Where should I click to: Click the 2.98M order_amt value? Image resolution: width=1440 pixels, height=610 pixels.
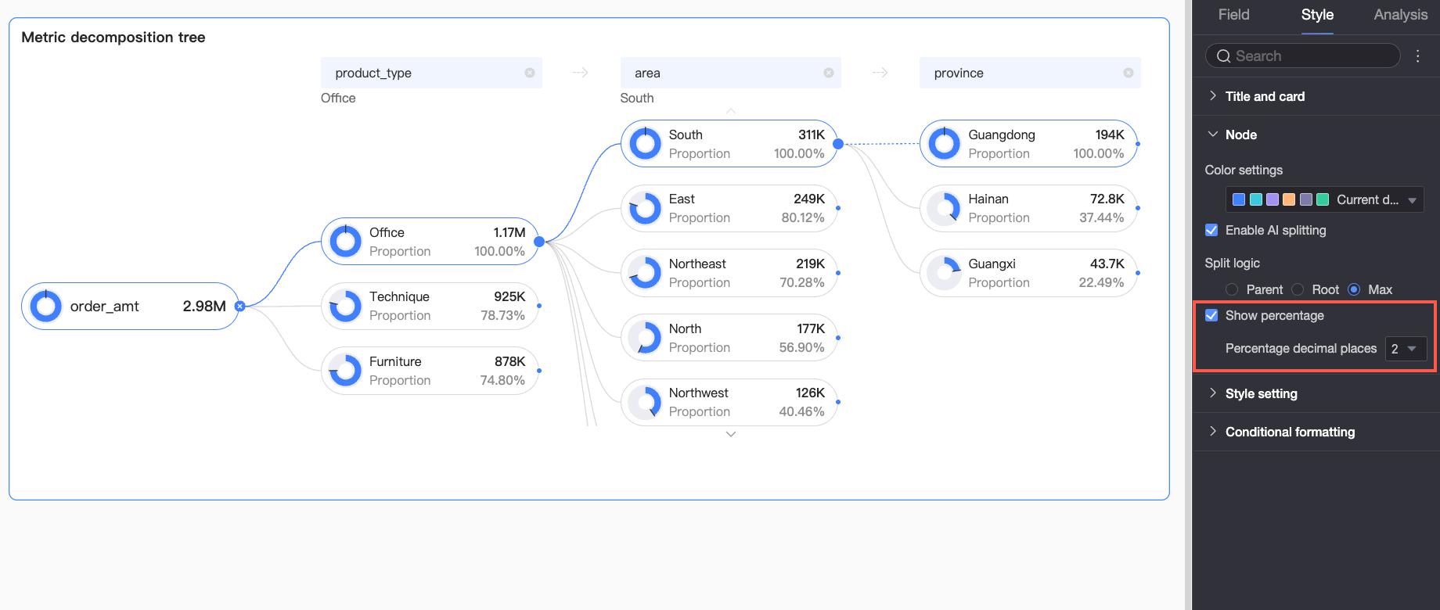click(x=204, y=306)
